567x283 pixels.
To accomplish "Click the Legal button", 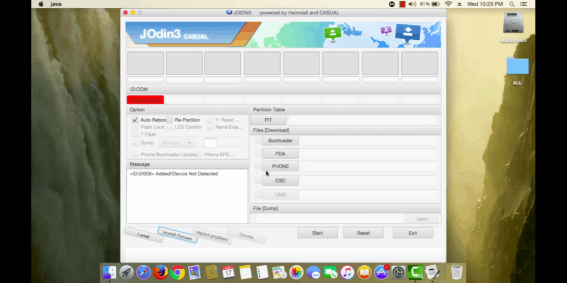I will pyautogui.click(x=143, y=235).
